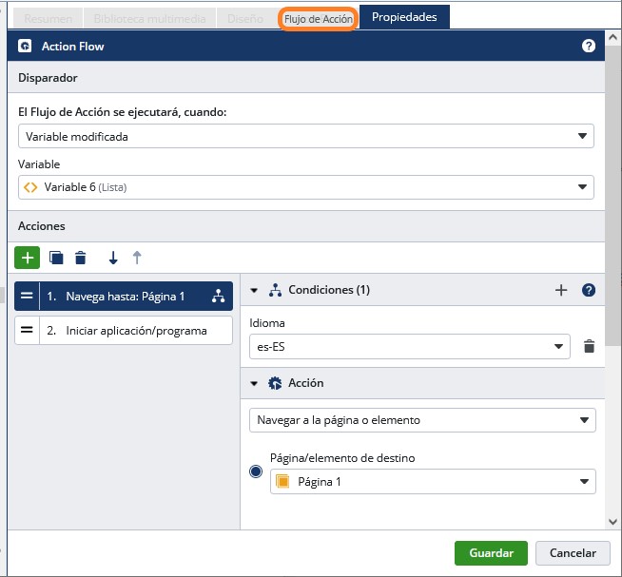Duplicate the selected action with copy icon
The height and width of the screenshot is (577, 622).
(x=56, y=258)
